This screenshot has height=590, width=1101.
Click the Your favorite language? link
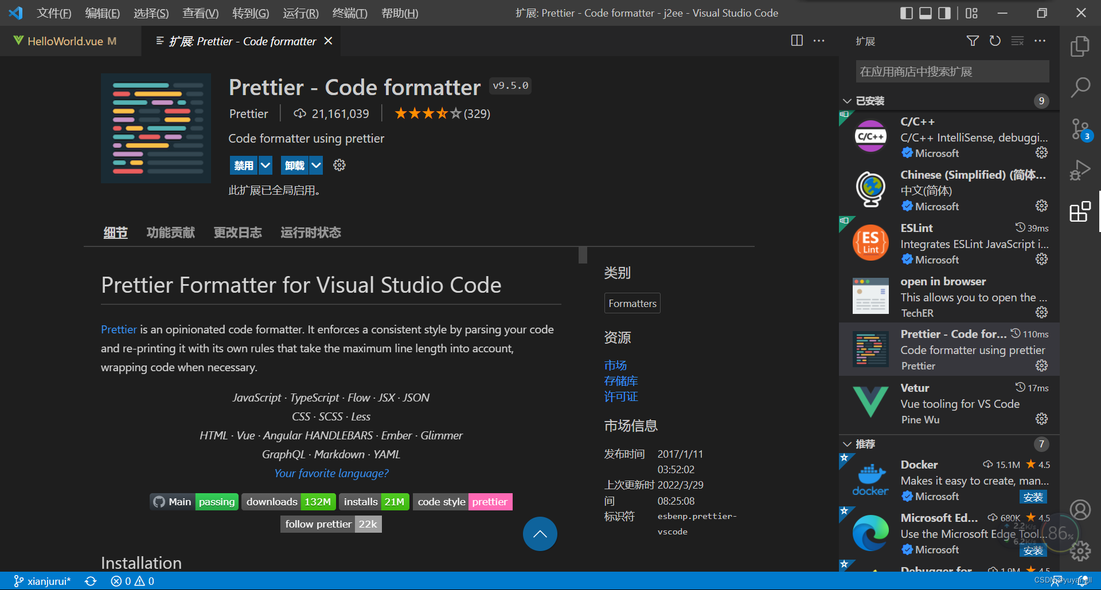(331, 473)
